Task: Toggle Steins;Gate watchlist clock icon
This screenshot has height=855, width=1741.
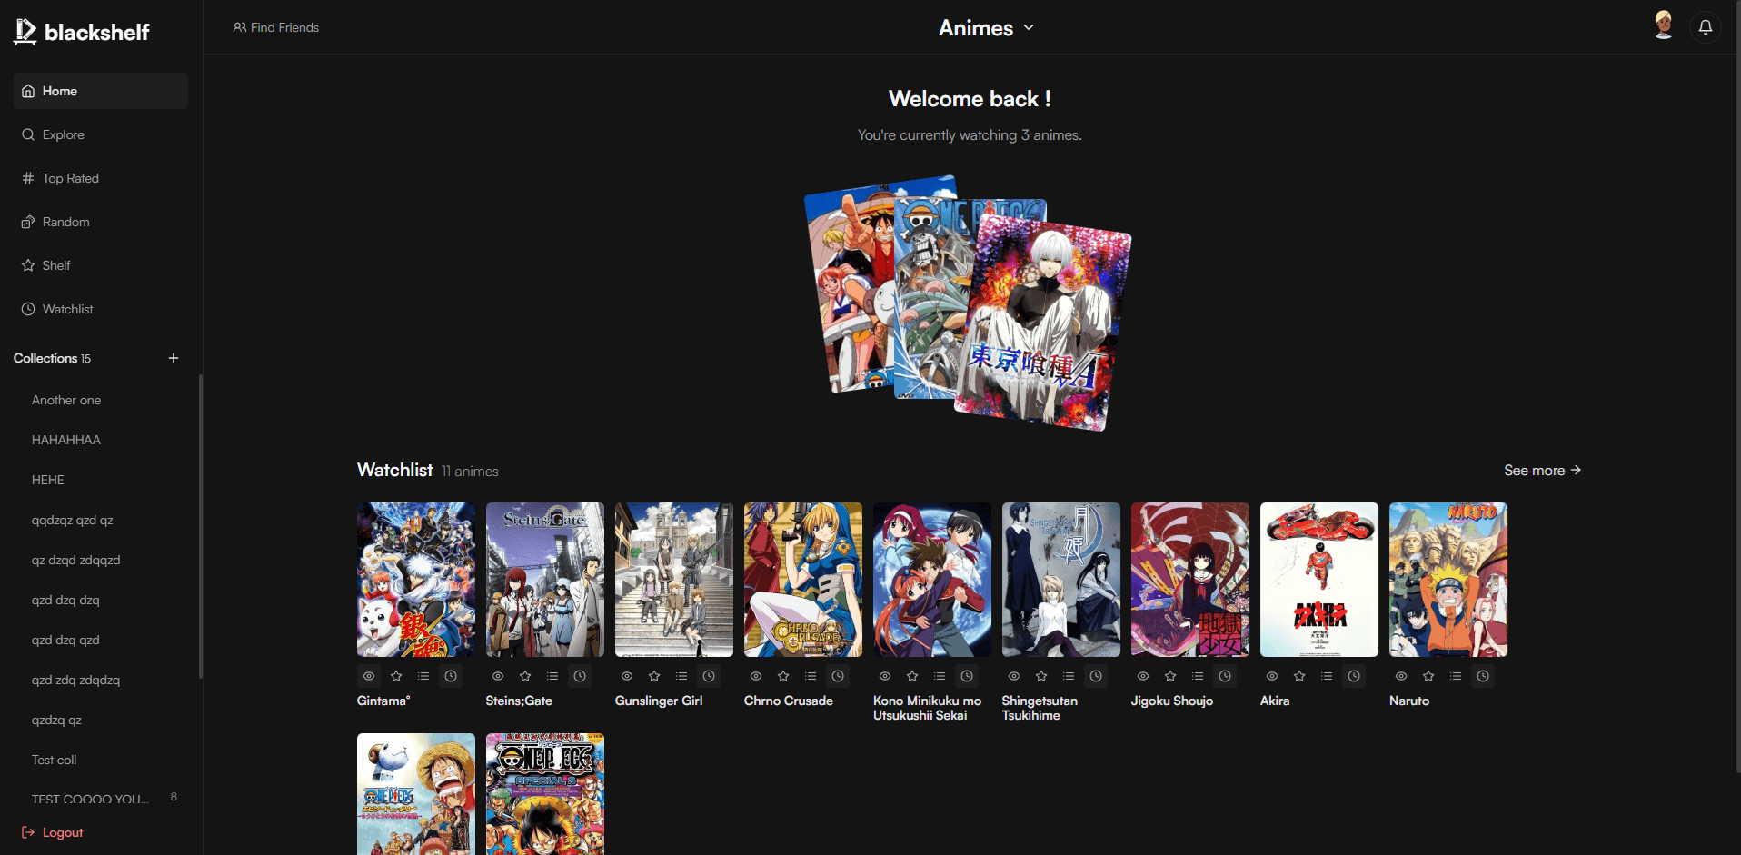Action: tap(580, 676)
